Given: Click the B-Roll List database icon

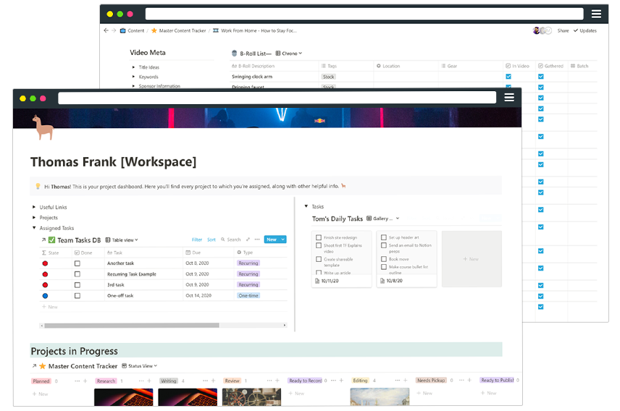Looking at the screenshot, I should pos(234,54).
